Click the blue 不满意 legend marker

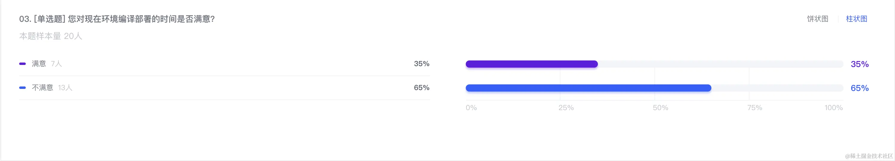[x=22, y=88]
